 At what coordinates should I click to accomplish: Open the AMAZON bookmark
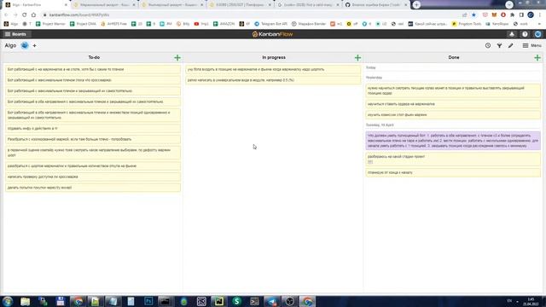point(224,24)
